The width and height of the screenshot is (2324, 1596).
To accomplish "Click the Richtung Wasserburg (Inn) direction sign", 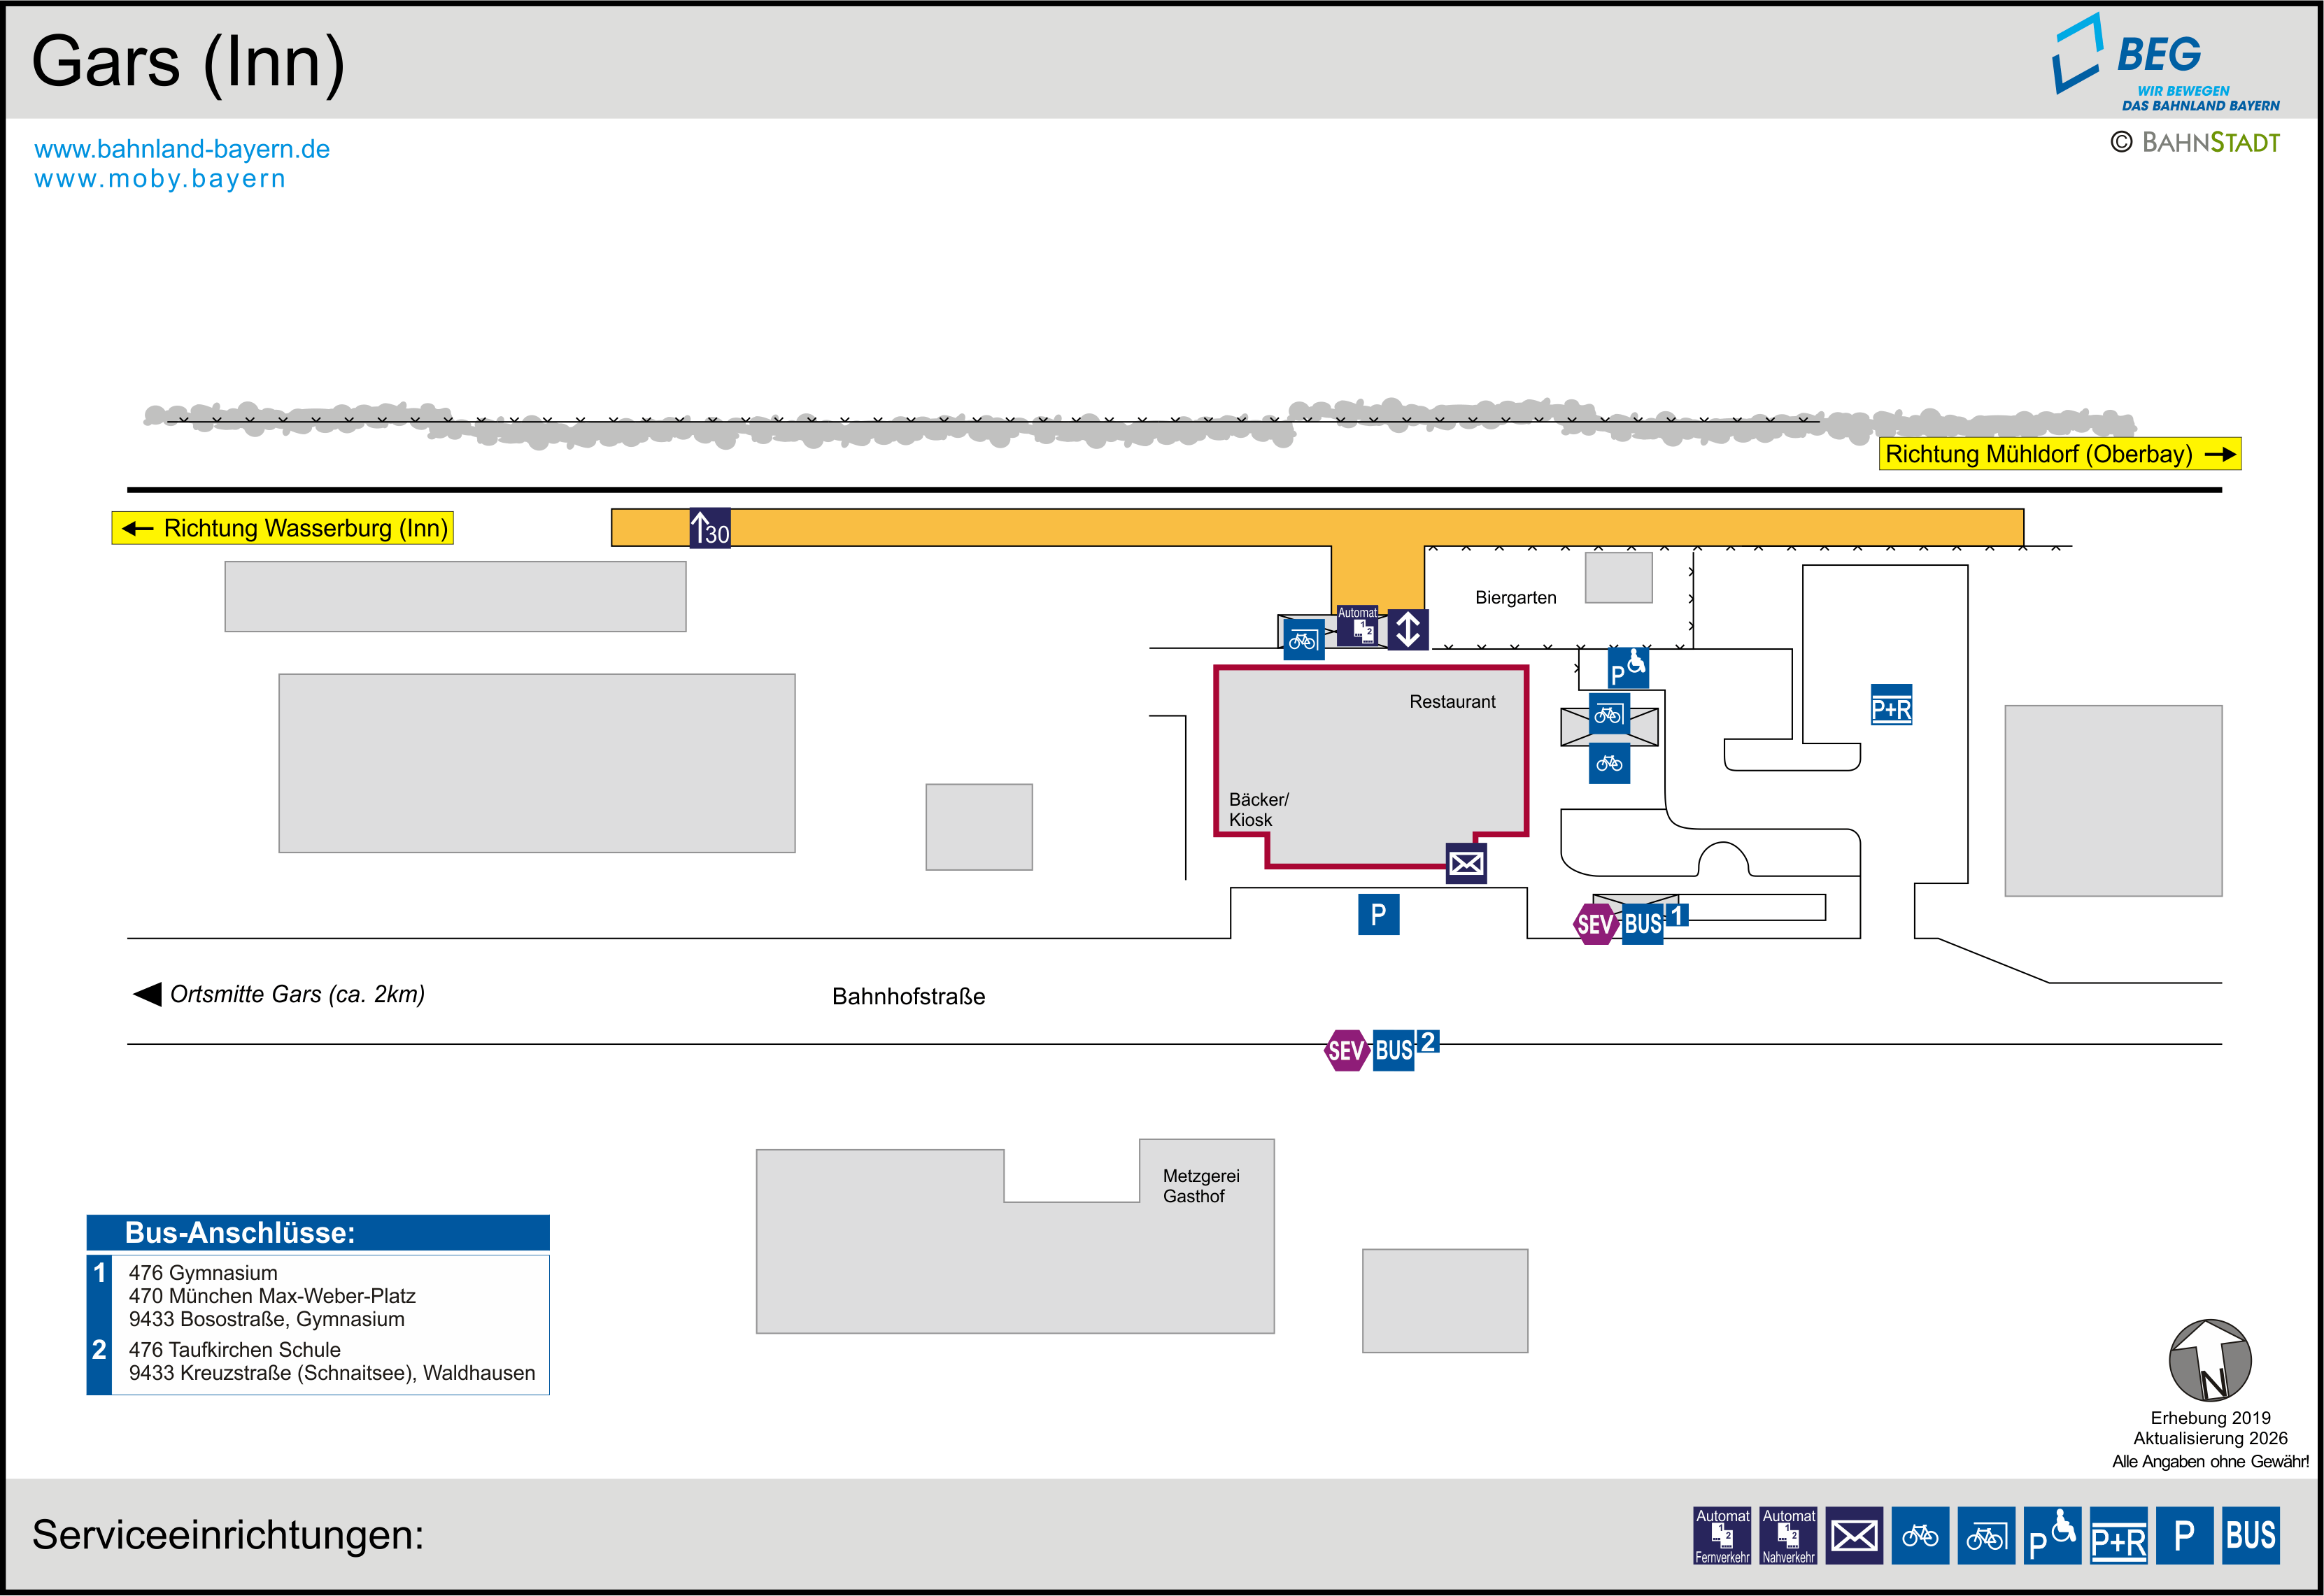I will point(282,528).
